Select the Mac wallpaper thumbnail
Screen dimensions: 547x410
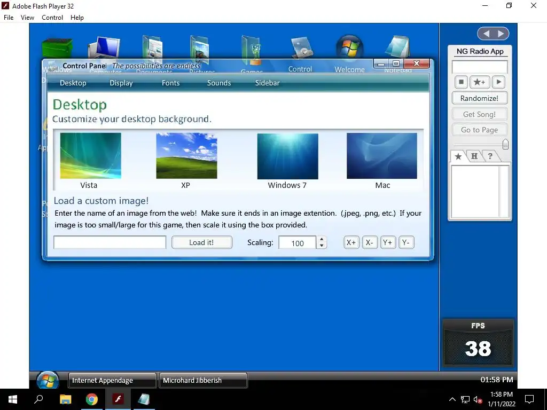[x=381, y=155]
